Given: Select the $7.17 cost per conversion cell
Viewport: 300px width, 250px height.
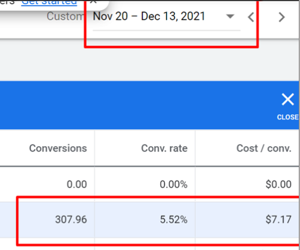Looking at the screenshot, I should point(278,220).
